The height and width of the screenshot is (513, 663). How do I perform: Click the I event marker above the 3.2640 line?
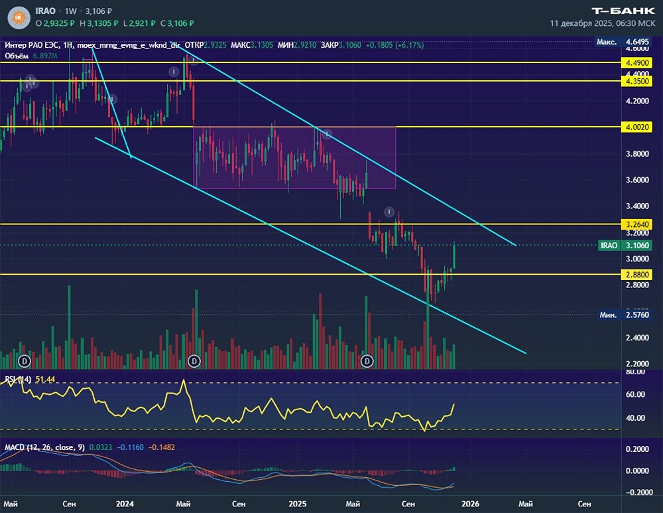[x=389, y=212]
